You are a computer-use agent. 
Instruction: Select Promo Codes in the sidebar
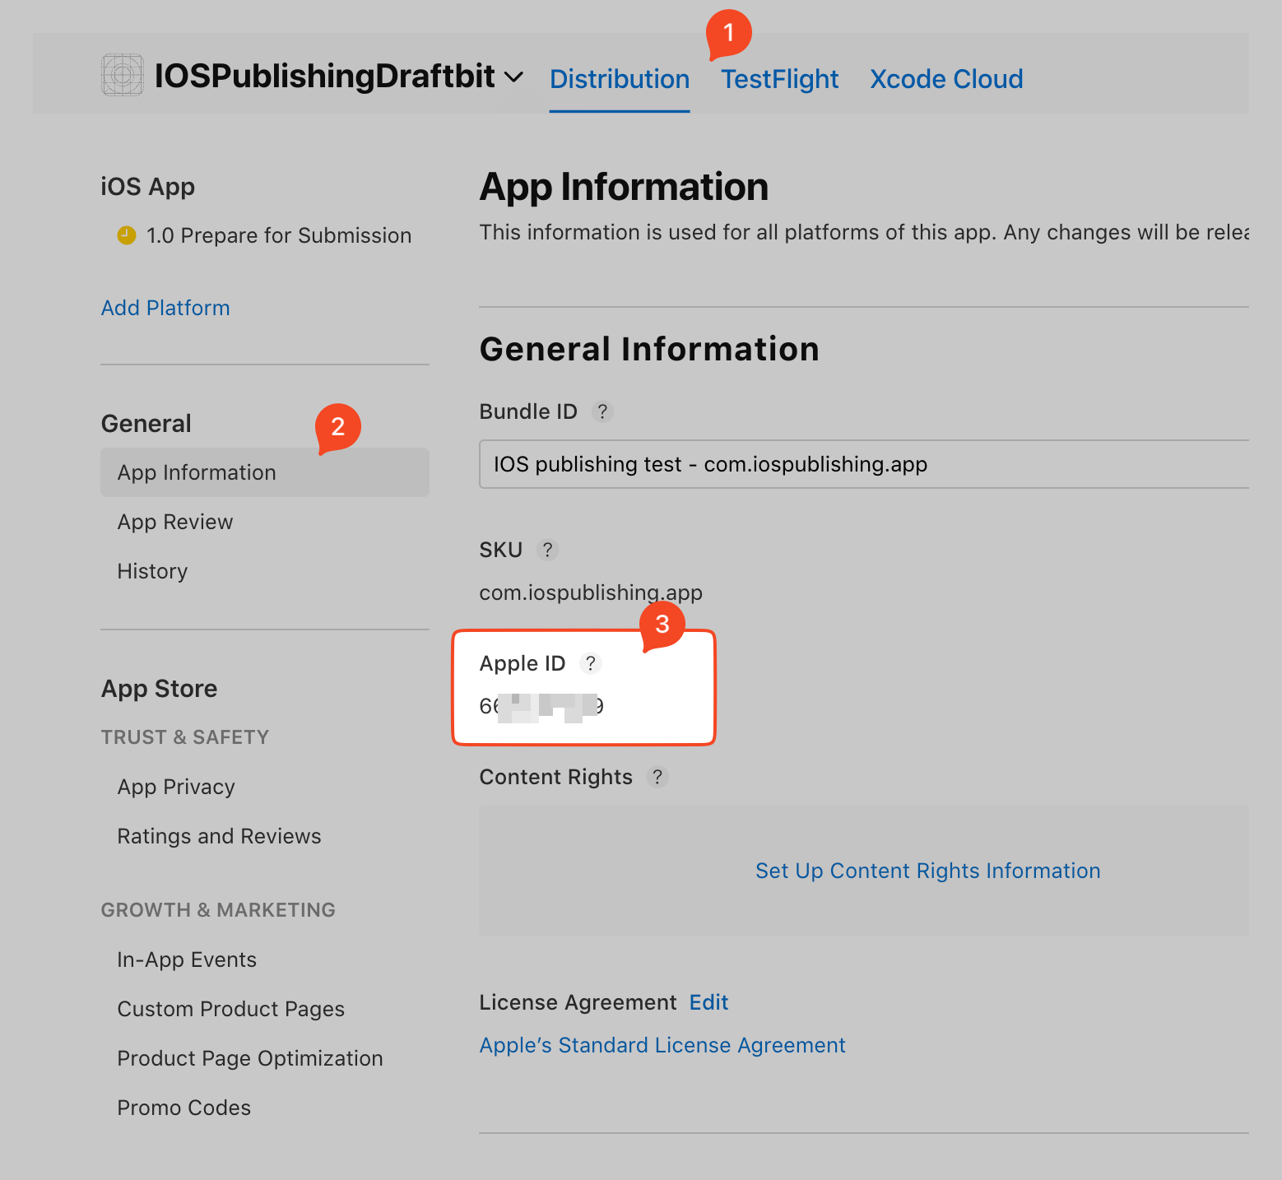click(183, 1108)
